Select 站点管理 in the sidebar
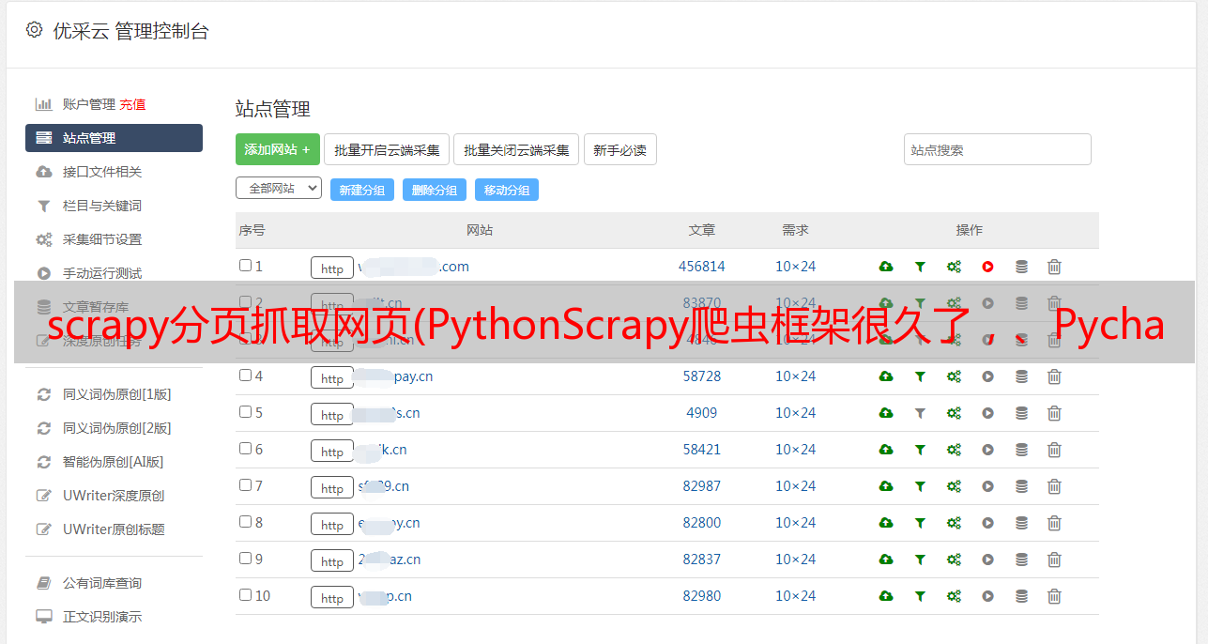The width and height of the screenshot is (1208, 644). (114, 138)
